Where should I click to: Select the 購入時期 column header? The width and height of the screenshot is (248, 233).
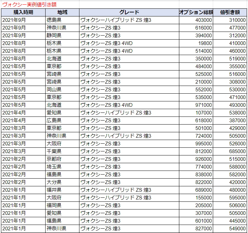click(23, 12)
